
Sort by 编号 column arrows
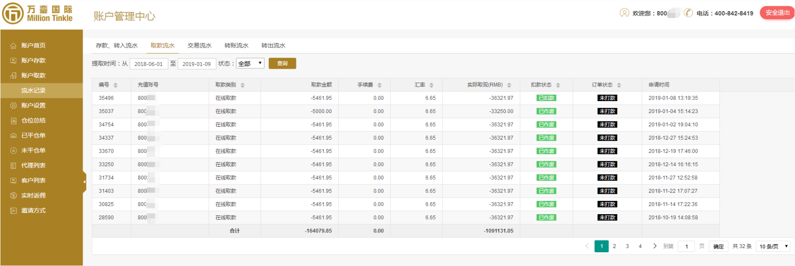(116, 85)
